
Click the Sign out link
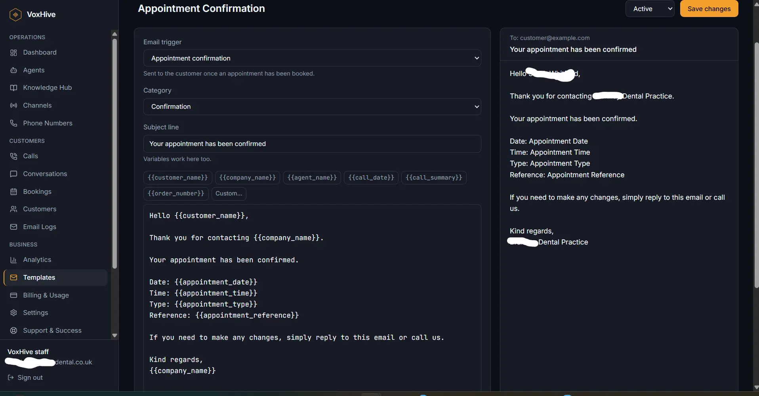click(x=25, y=378)
